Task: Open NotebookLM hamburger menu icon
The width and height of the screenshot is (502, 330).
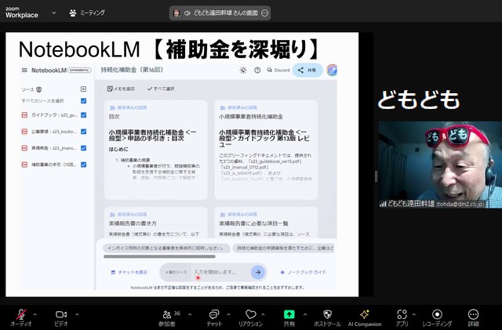Action: pos(24,70)
